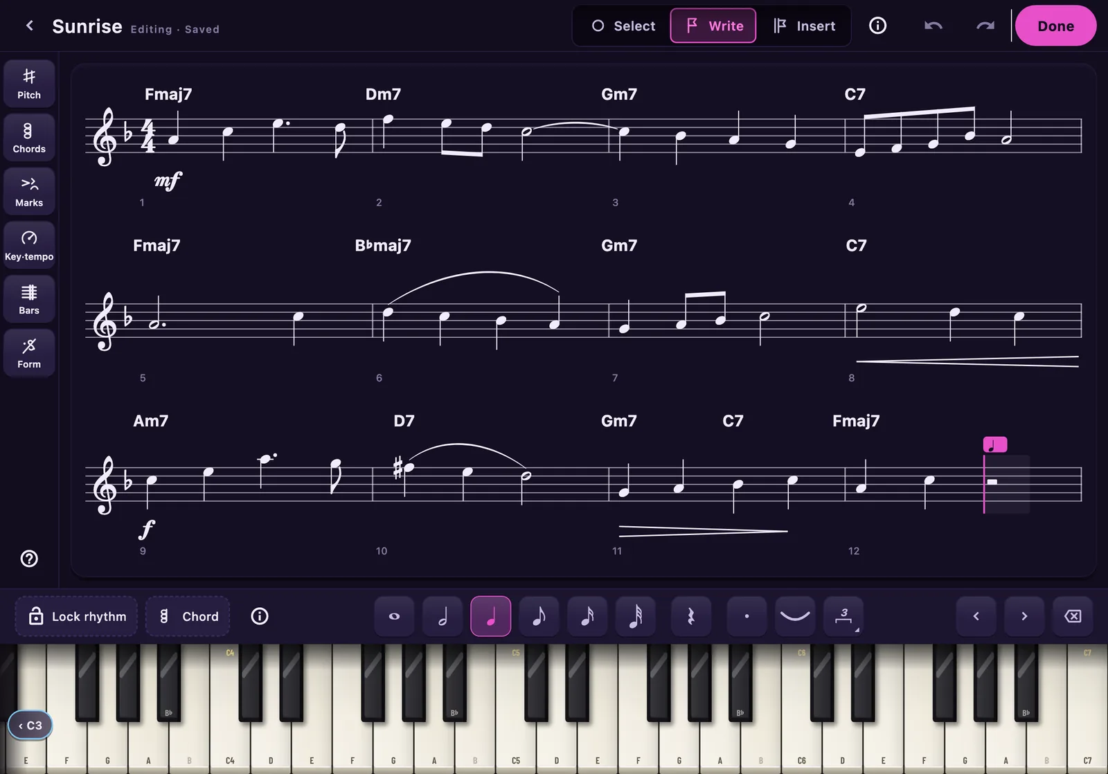Image resolution: width=1108 pixels, height=774 pixels.
Task: Undo the last edit
Action: pyautogui.click(x=933, y=26)
